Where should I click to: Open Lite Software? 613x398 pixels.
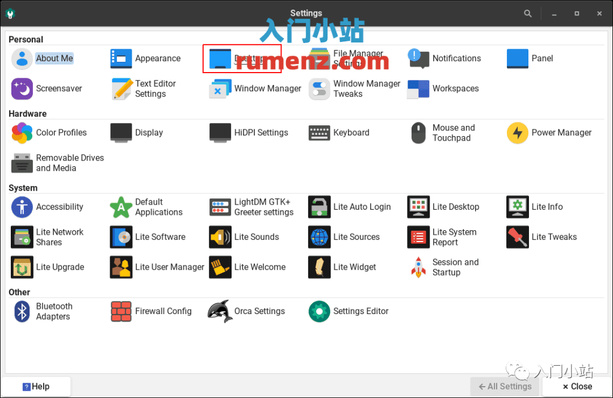148,237
